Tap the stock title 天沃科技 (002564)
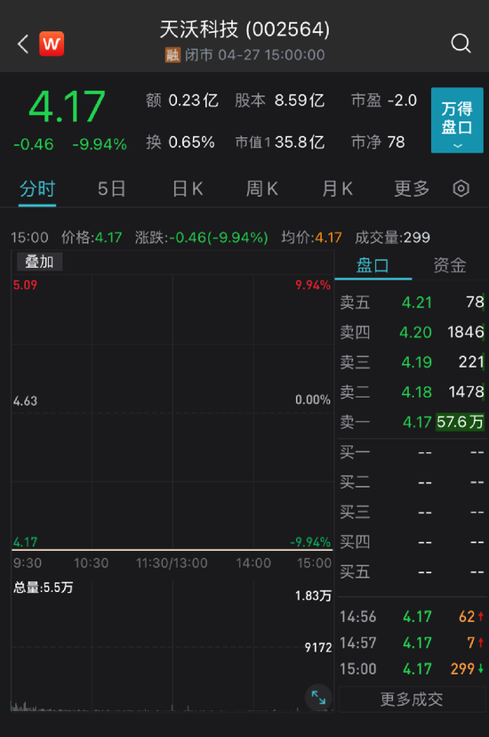The image size is (489, 737). [244, 29]
